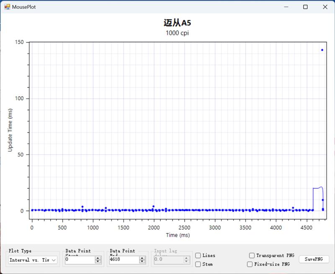This screenshot has height=274, width=335.
Task: Increase Data Point Start with up arrow
Action: (x=98, y=258)
